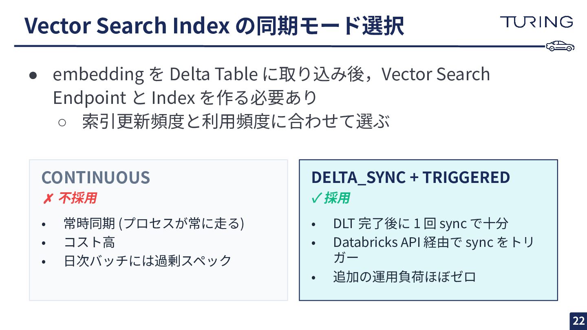
Task: Click the 常時同期 bullet text
Action: (x=154, y=224)
